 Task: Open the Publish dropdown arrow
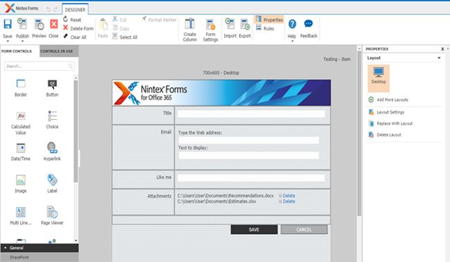[x=22, y=41]
